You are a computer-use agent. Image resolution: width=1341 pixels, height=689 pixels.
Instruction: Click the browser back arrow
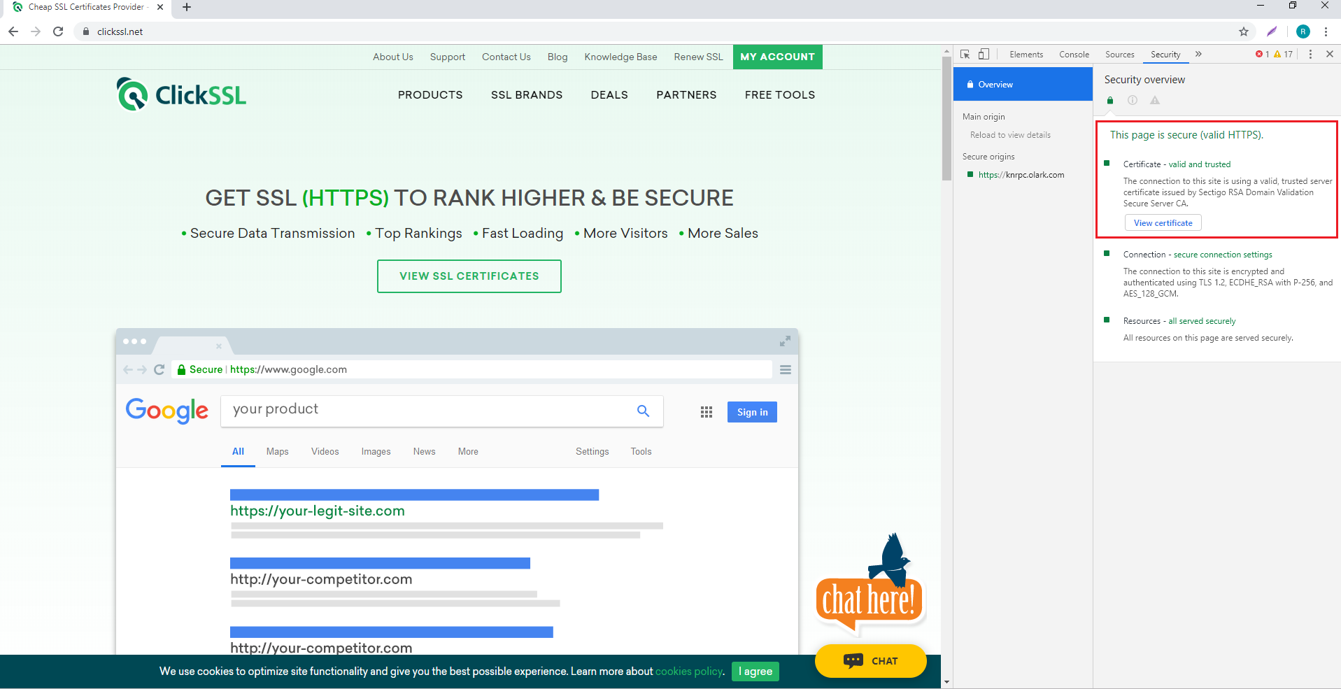tap(13, 31)
